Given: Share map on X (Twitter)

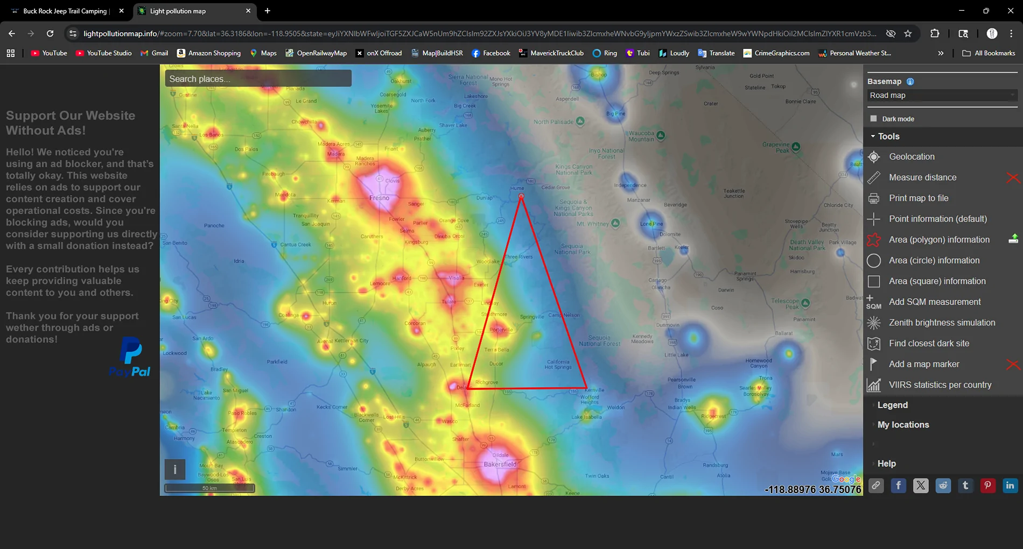Looking at the screenshot, I should pyautogui.click(x=921, y=486).
